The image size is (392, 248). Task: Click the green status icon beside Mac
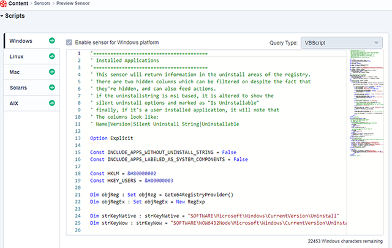pyautogui.click(x=51, y=72)
